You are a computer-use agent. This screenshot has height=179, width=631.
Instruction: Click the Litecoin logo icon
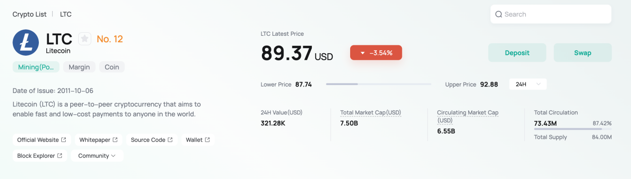point(26,42)
